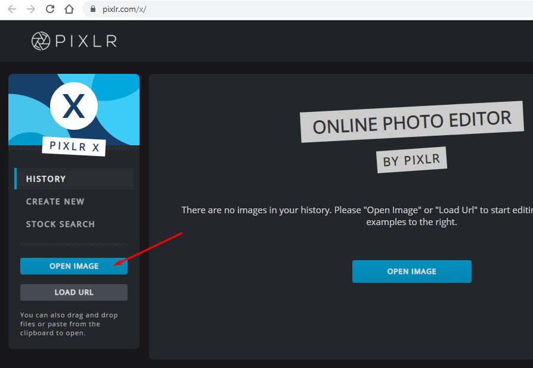Screen dimensions: 533x368
Task: Click the Pixlr aperture logo icon in header
Action: tap(41, 41)
